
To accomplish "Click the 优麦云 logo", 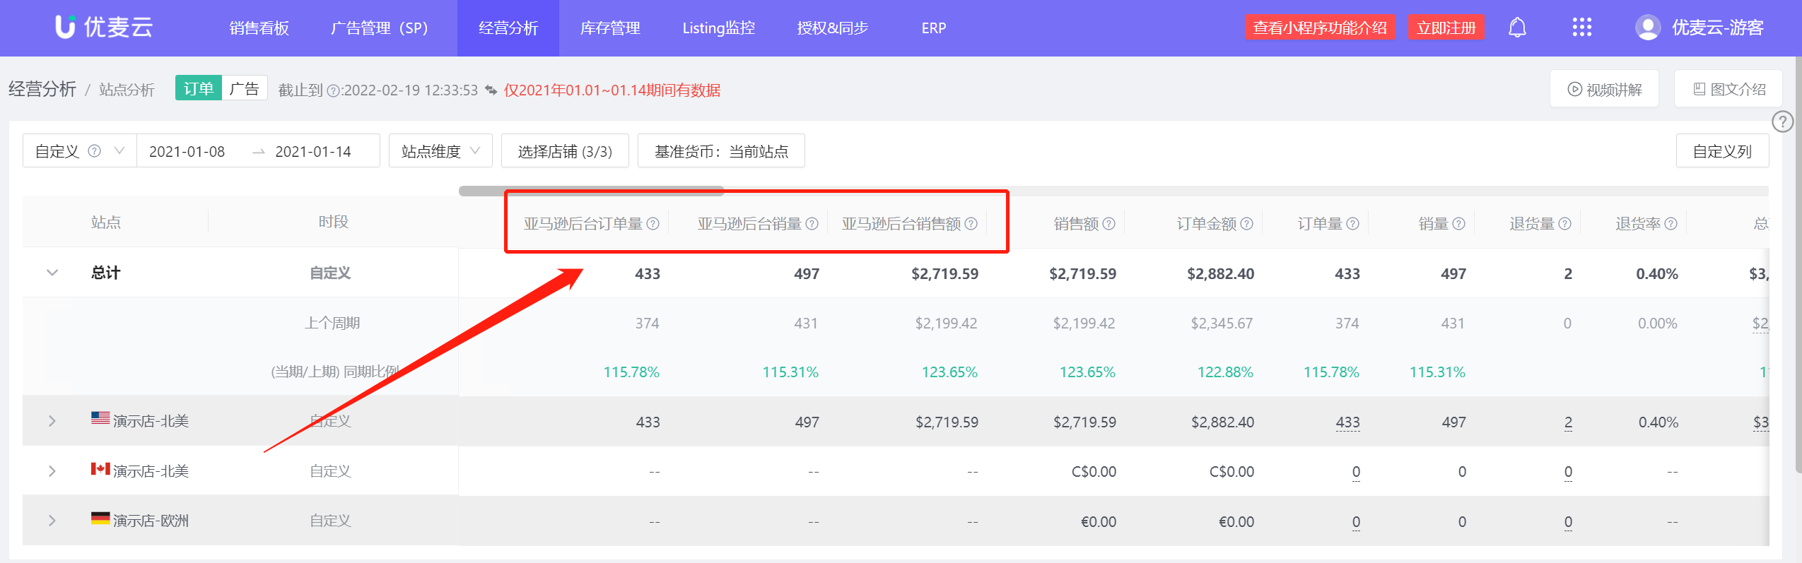I will (x=104, y=27).
